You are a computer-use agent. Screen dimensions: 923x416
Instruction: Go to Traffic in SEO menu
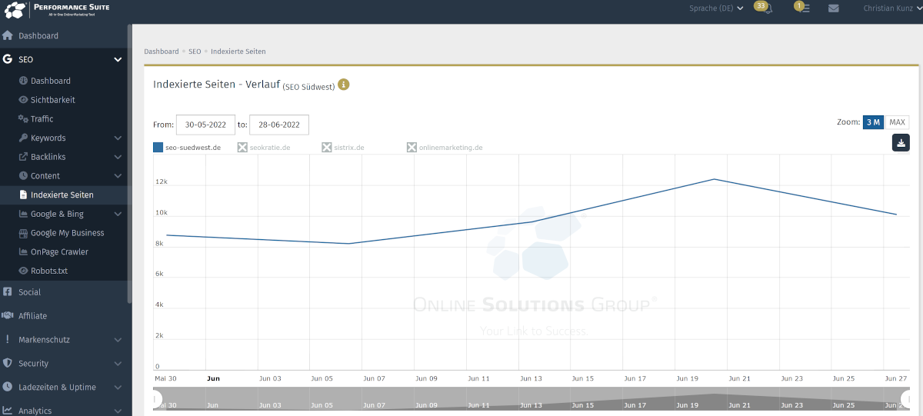(42, 119)
